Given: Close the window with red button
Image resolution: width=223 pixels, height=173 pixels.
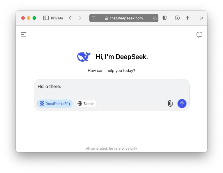Looking at the screenshot, I should pos(23,18).
